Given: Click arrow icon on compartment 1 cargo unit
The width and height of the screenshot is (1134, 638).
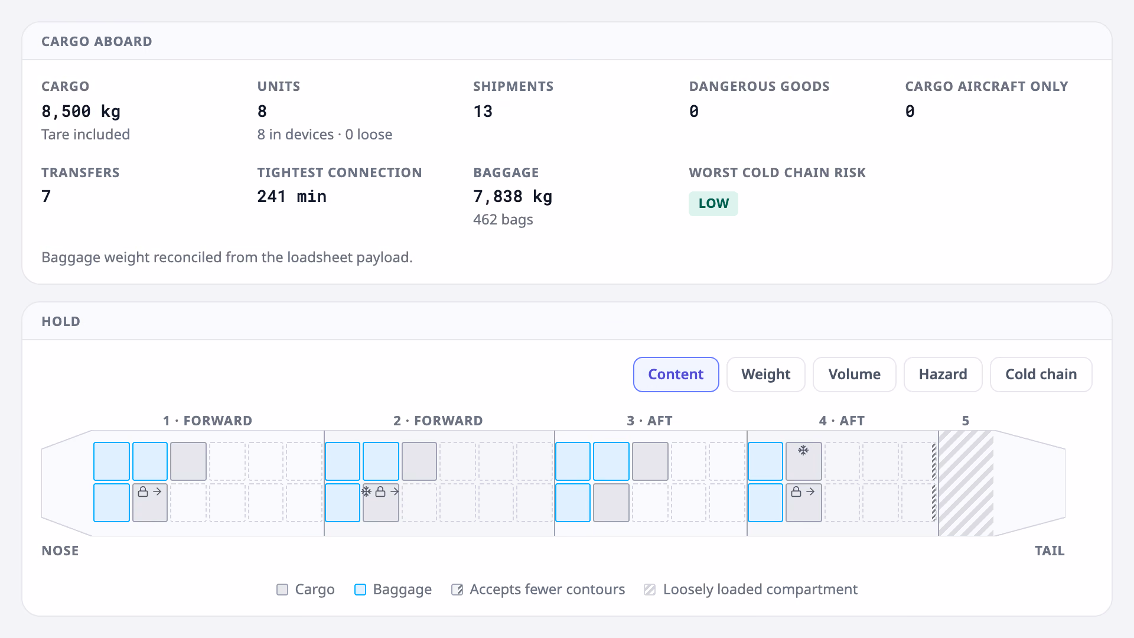Looking at the screenshot, I should [x=157, y=491].
